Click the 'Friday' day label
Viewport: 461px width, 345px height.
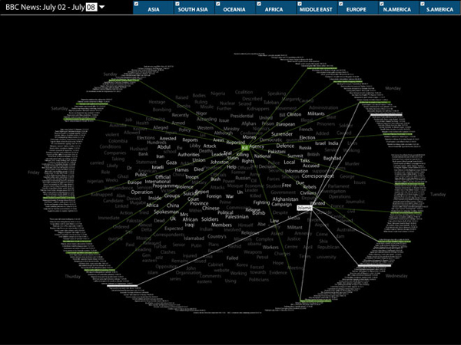[34, 172]
